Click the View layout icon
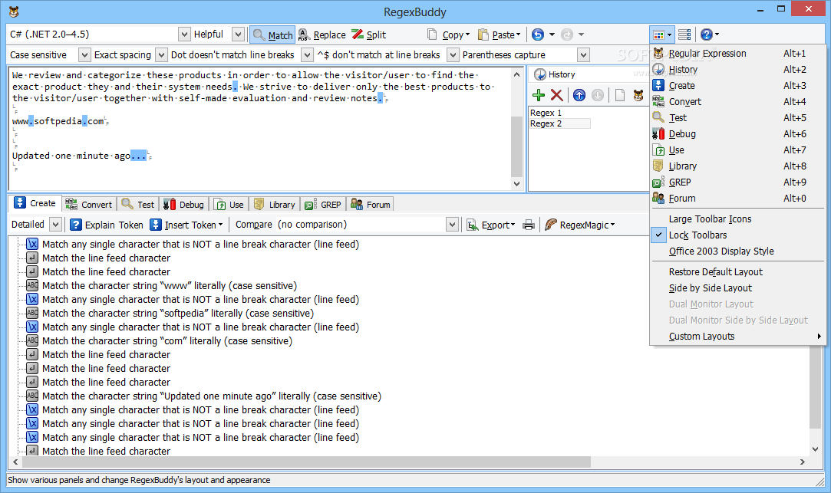 pyautogui.click(x=659, y=35)
